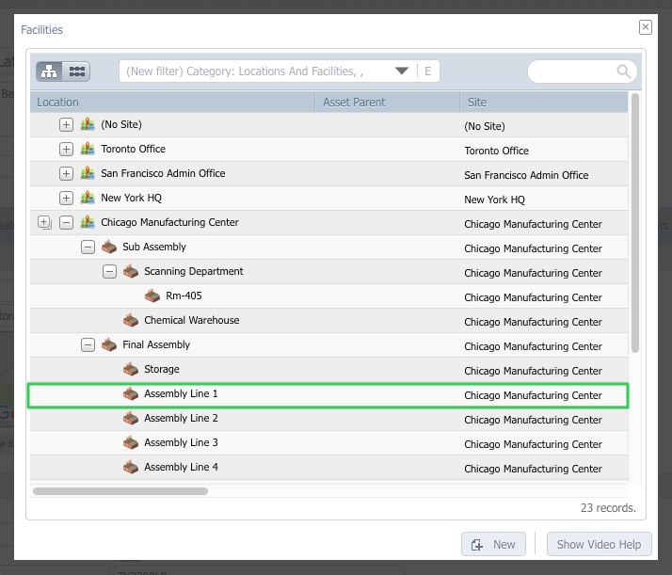Expand the New York HQ node
The width and height of the screenshot is (672, 575).
pos(66,198)
